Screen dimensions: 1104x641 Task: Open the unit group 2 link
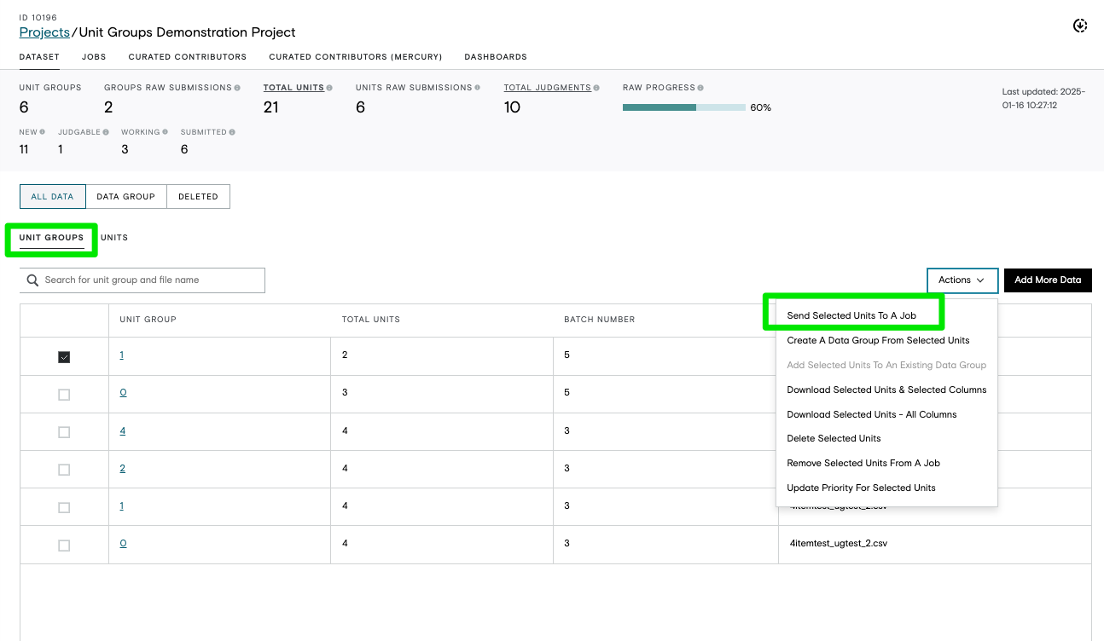pyautogui.click(x=123, y=468)
